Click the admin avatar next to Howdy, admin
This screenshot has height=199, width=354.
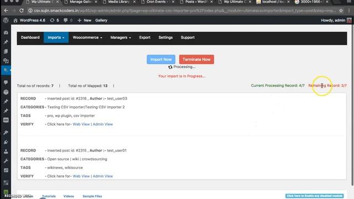(349, 20)
